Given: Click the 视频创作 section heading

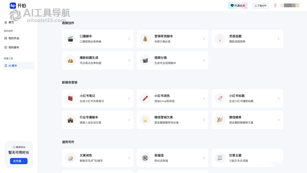Looking at the screenshot, I should [x=68, y=23].
